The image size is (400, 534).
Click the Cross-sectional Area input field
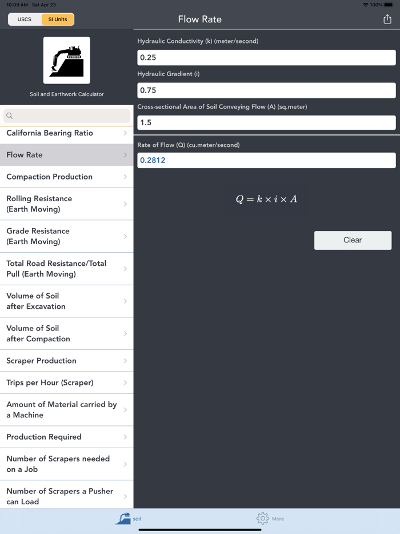266,122
